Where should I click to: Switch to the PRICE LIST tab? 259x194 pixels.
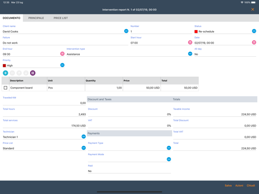pyautogui.click(x=61, y=18)
